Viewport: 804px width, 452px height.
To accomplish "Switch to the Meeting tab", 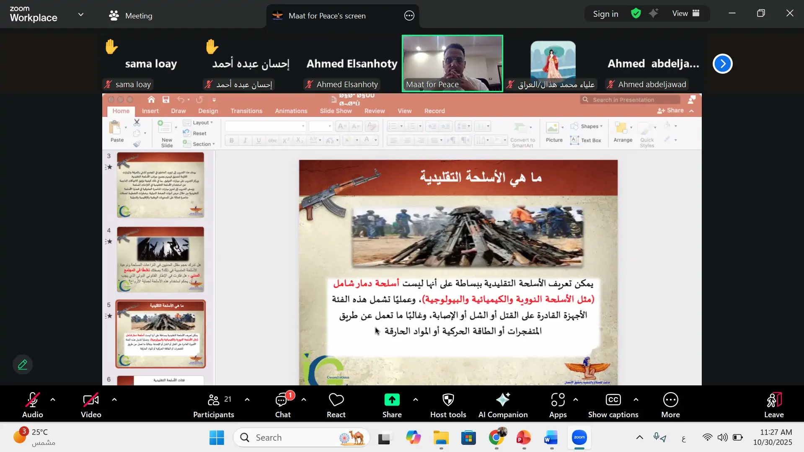I will pyautogui.click(x=131, y=16).
